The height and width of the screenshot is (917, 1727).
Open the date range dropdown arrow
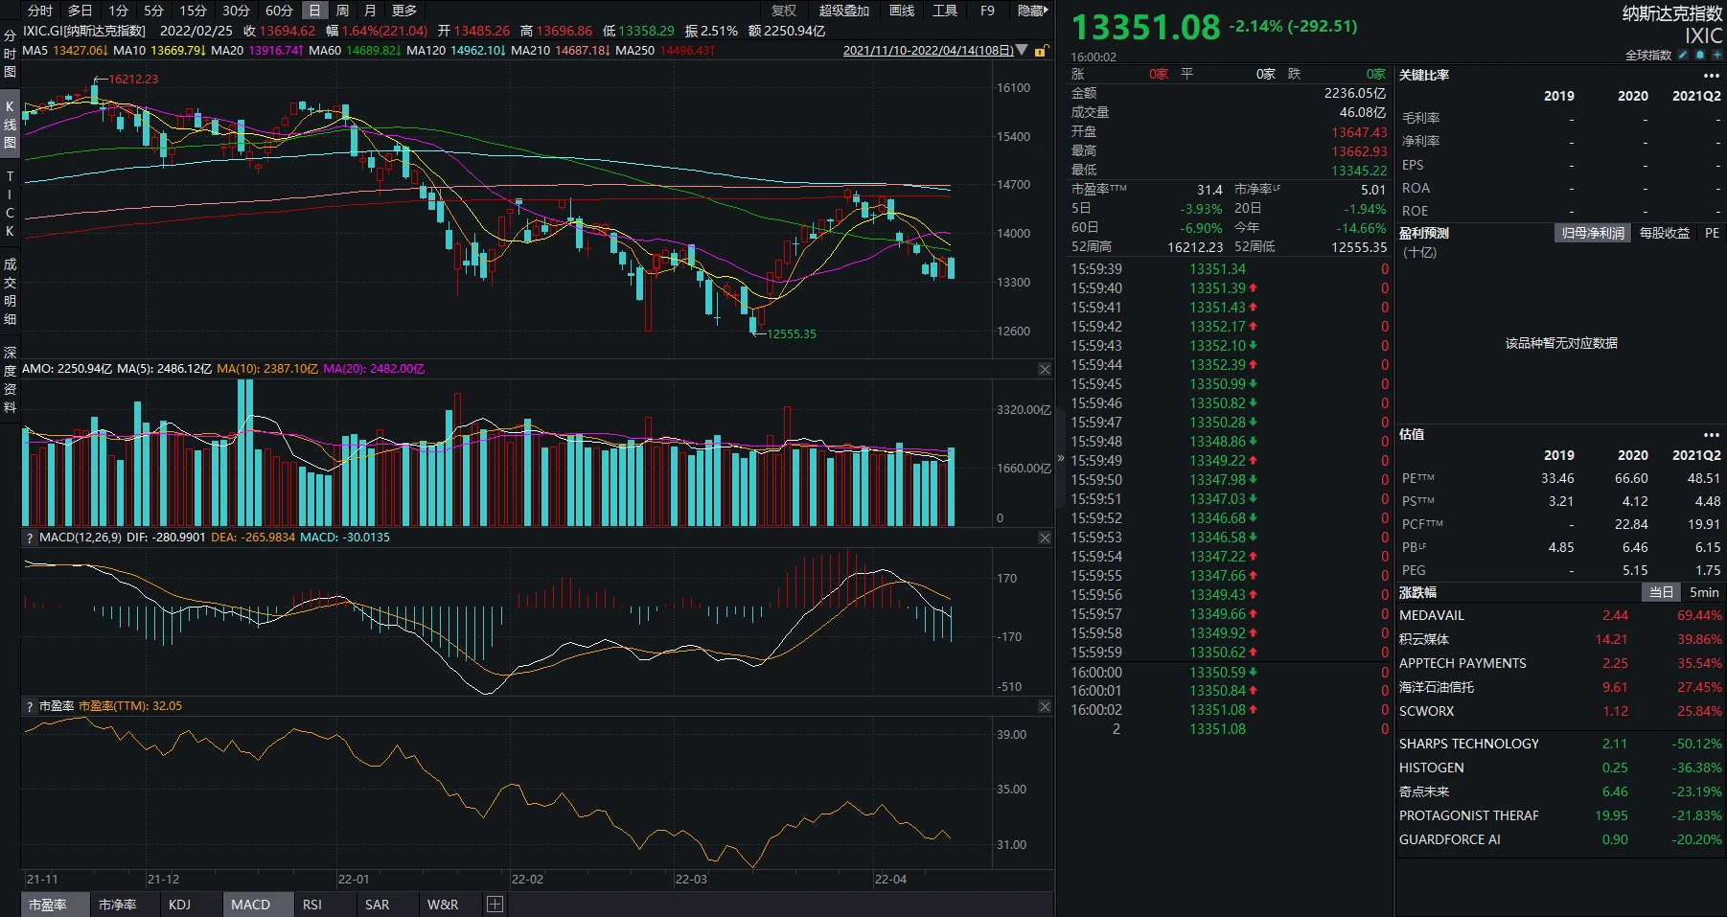[1023, 51]
